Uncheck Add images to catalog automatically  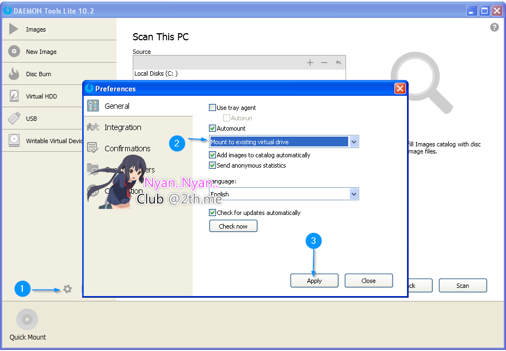point(212,155)
